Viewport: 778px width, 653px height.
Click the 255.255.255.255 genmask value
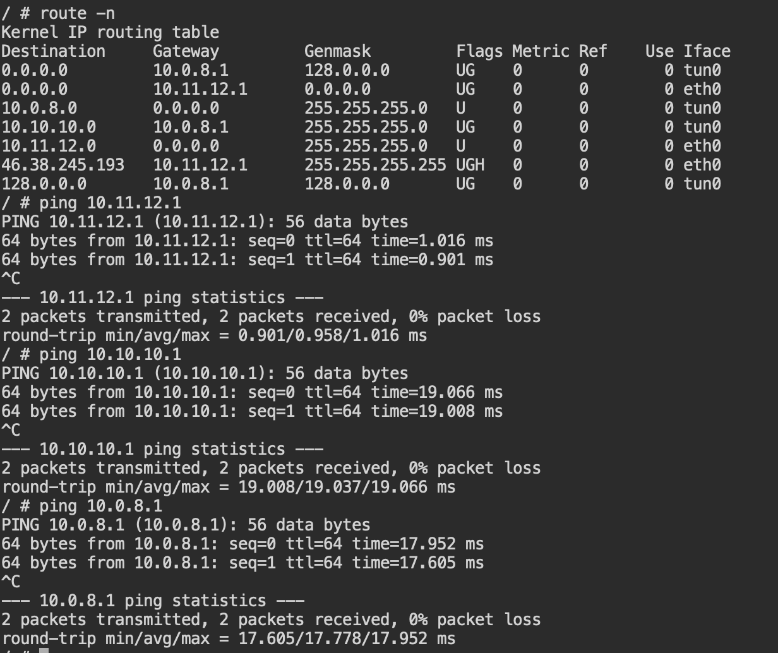pyautogui.click(x=376, y=165)
